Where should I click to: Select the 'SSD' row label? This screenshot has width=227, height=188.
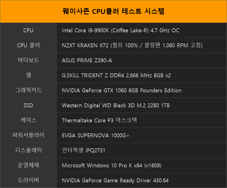click(28, 105)
